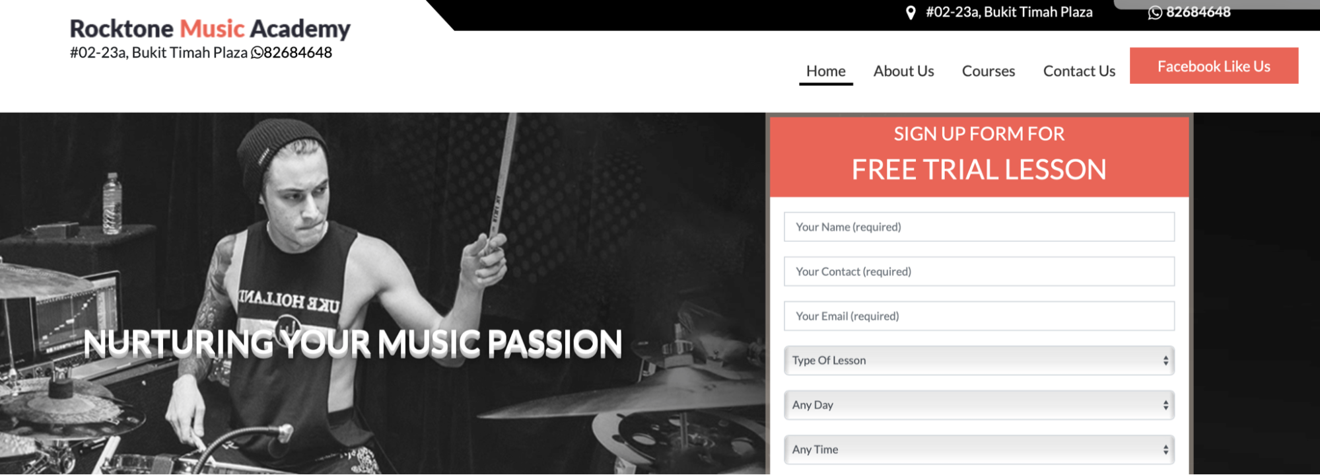Focus the Your Contact input field
Viewport: 1320px width, 475px height.
[979, 272]
